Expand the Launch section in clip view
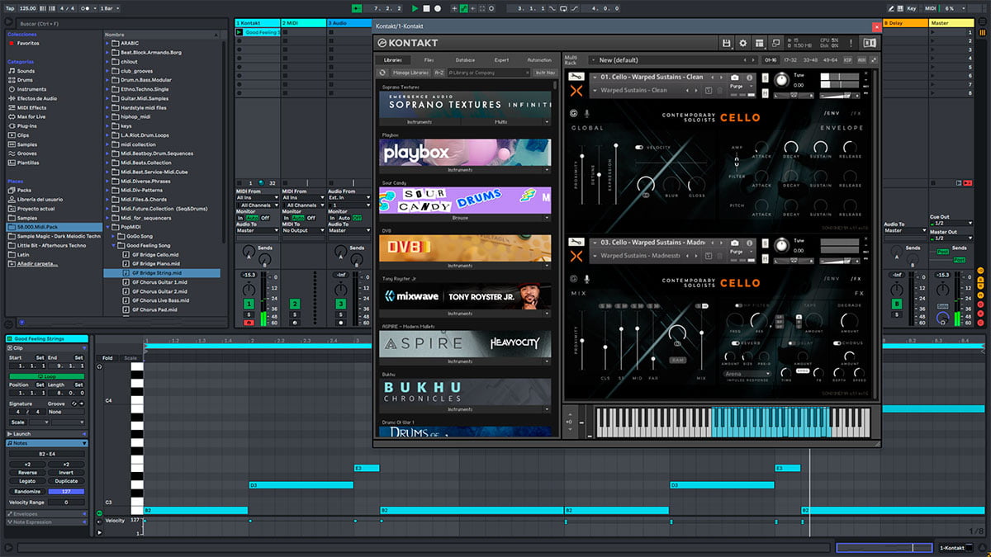 click(46, 434)
